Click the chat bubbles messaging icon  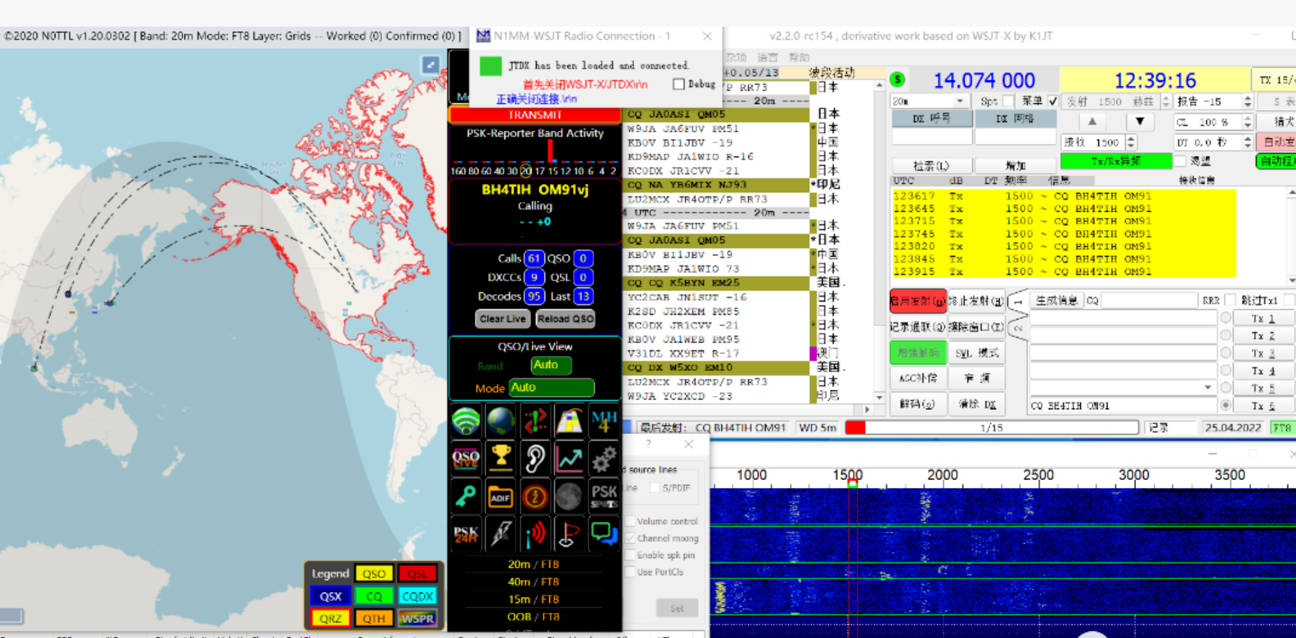coord(604,534)
